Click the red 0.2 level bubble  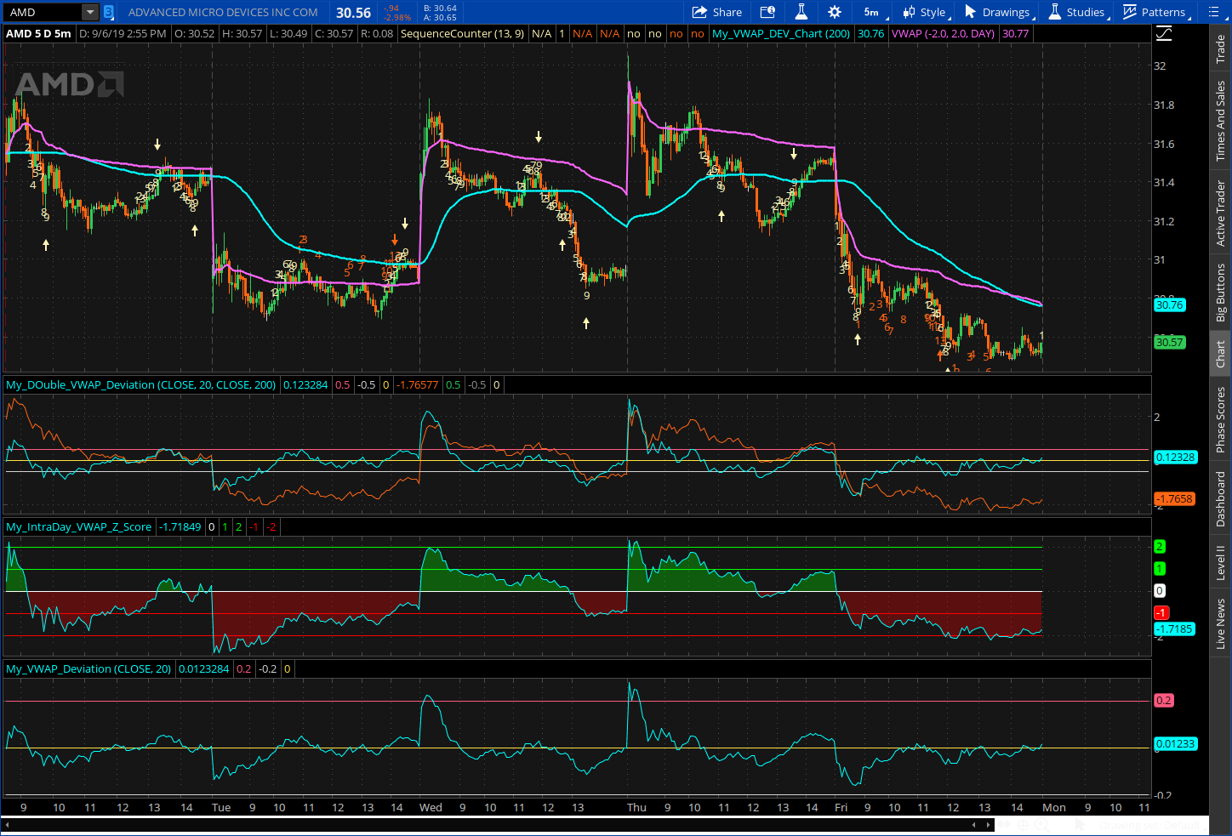pos(1164,701)
